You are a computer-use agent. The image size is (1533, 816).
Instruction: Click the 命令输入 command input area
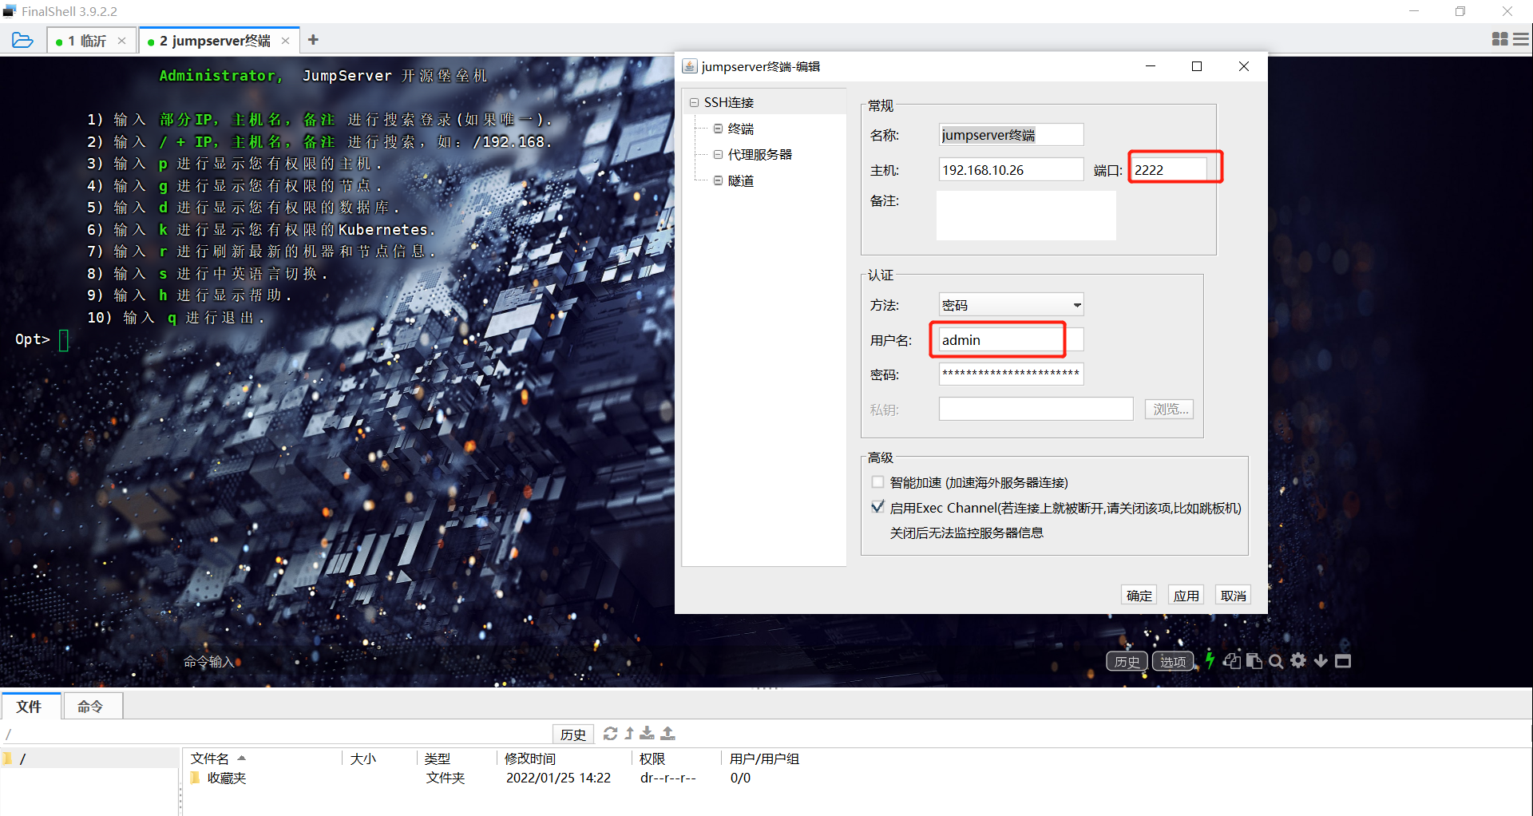[x=209, y=662]
